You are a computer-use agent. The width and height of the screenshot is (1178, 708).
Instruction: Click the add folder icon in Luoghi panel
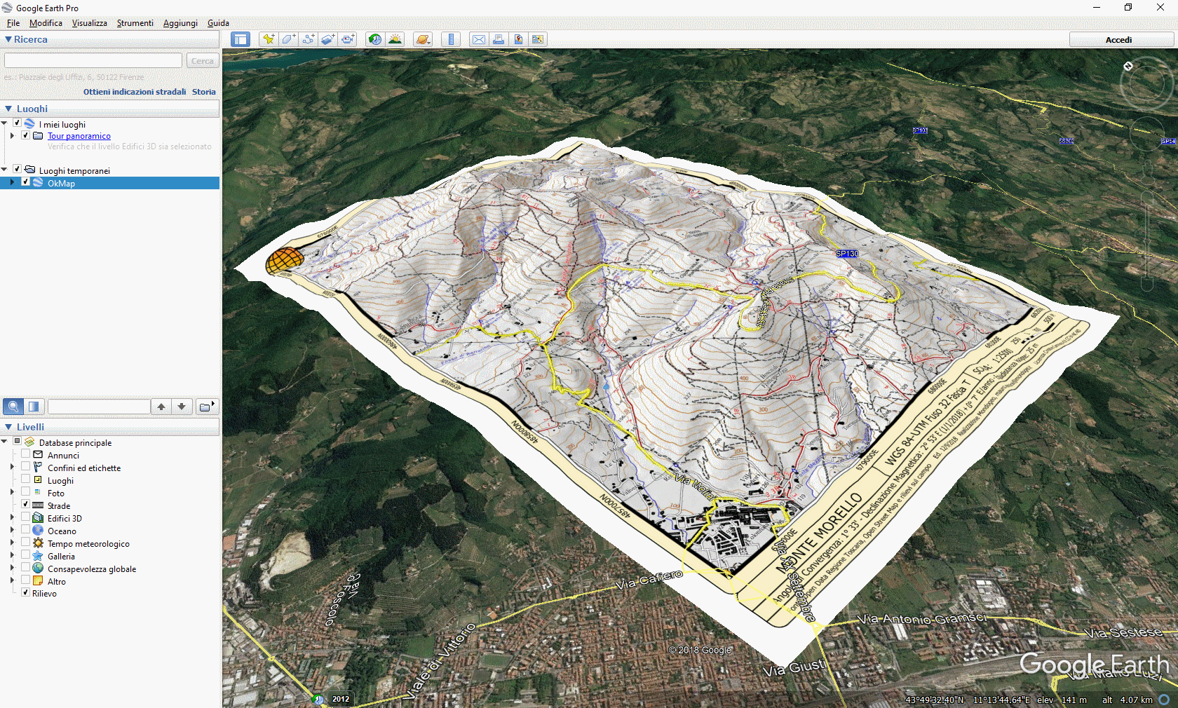click(206, 407)
